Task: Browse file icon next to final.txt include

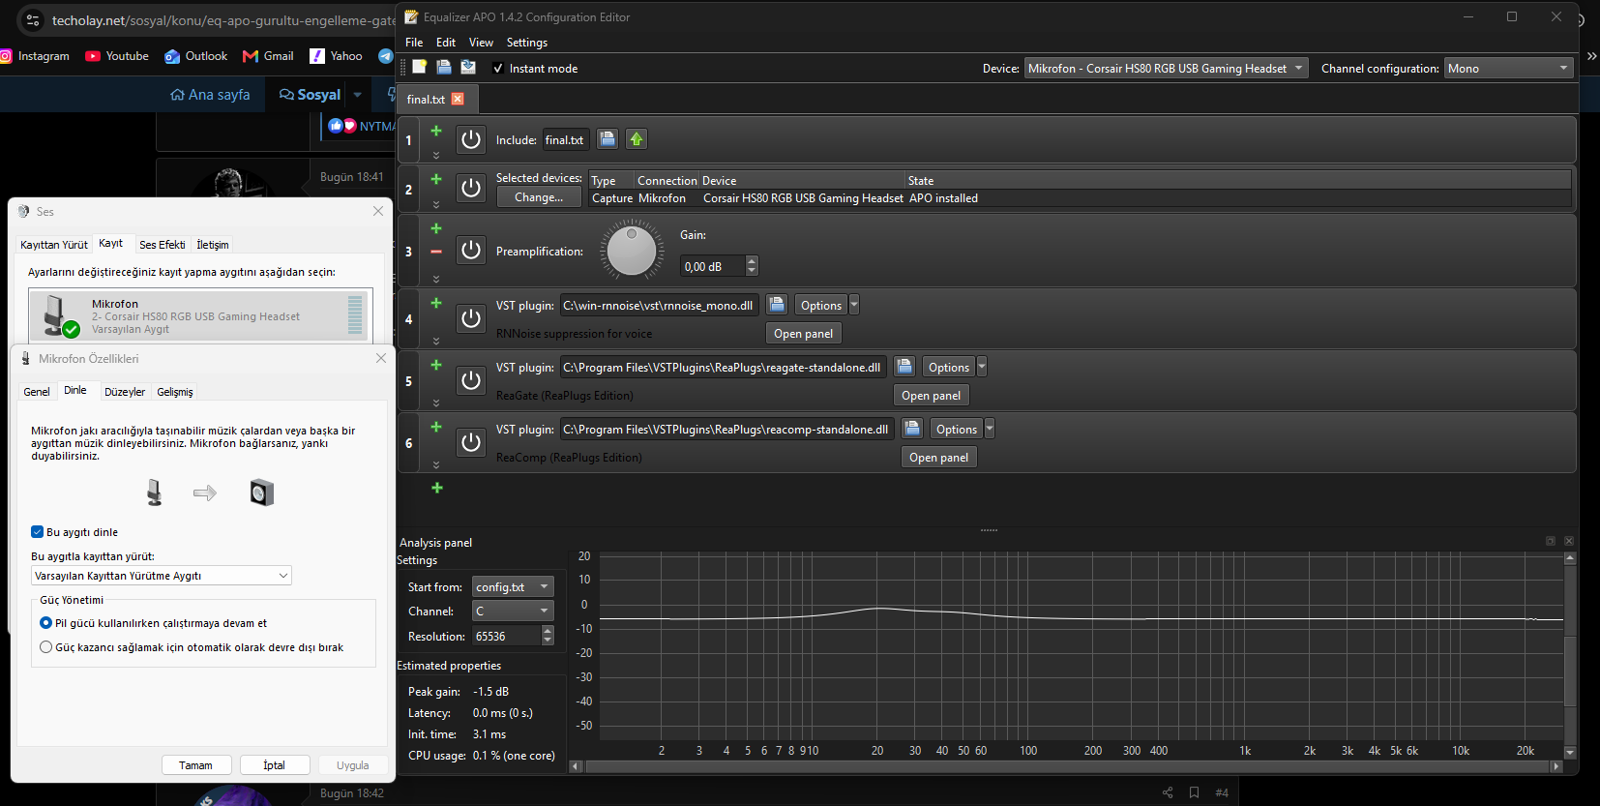Action: coord(607,139)
